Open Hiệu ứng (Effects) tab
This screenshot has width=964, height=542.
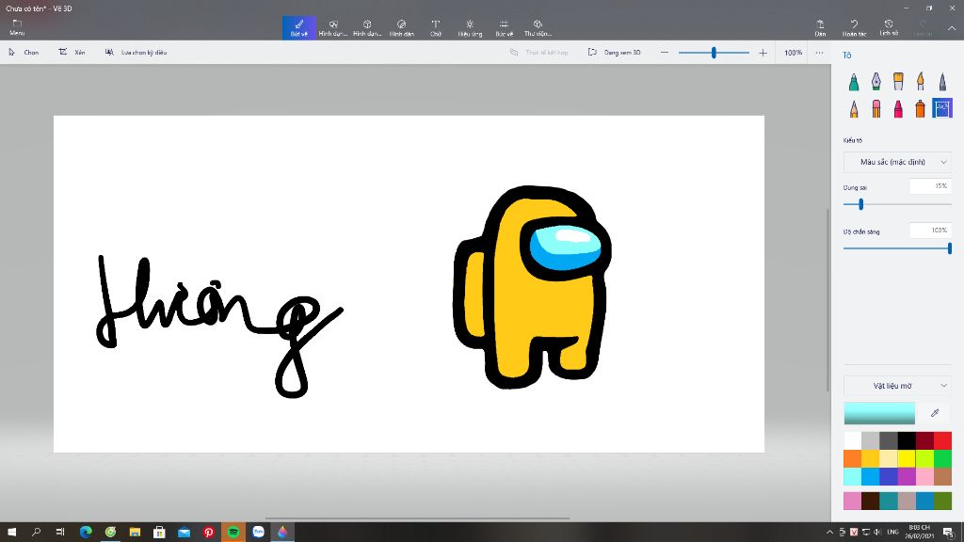(x=470, y=27)
